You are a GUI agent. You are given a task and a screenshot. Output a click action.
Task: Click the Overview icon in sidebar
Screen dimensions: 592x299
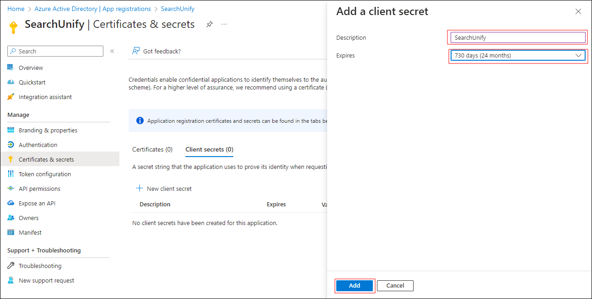[11, 68]
